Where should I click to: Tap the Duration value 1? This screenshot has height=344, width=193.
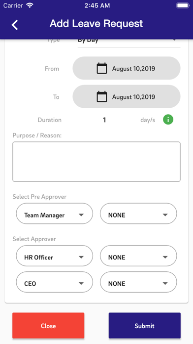point(104,120)
